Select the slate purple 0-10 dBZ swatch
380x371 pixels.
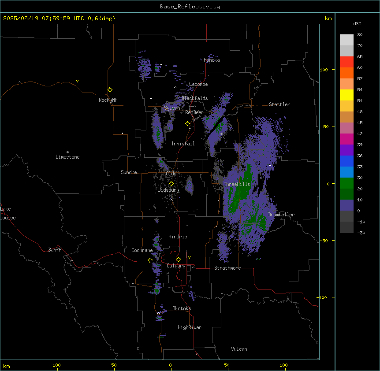(x=346, y=205)
